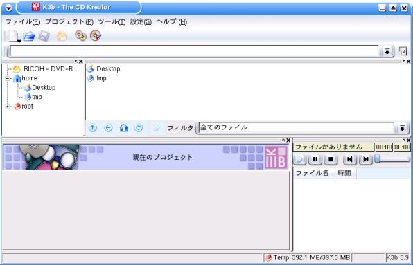Close the directory tree panel

click(81, 62)
